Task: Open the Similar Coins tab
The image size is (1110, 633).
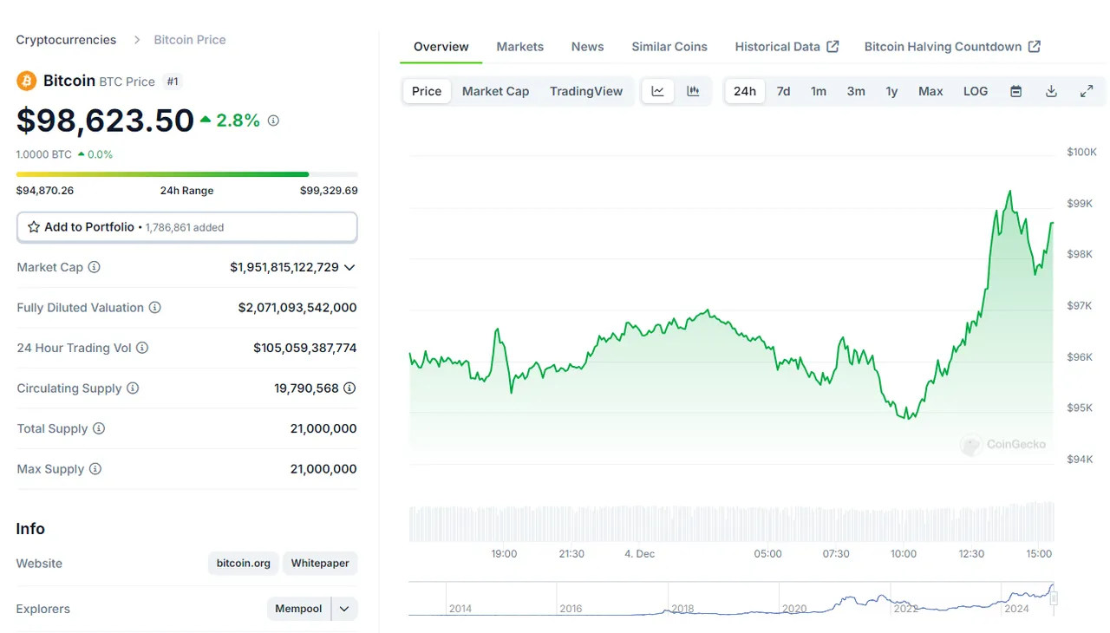Action: click(669, 47)
